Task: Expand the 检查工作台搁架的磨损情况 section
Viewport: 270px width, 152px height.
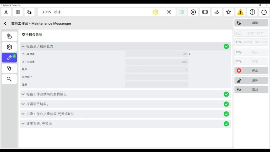Action: (x=23, y=94)
